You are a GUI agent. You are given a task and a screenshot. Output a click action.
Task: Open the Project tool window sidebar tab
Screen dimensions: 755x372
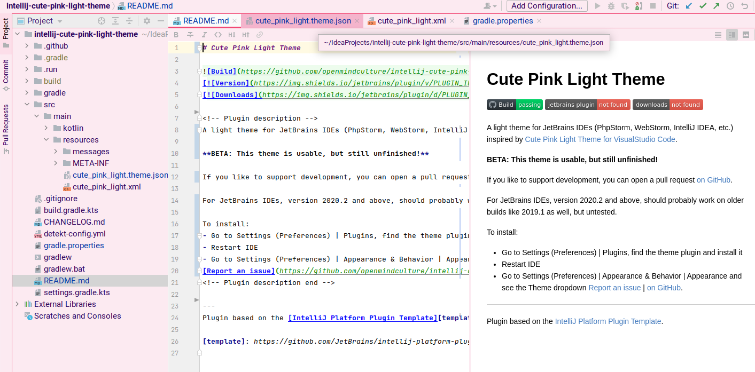tap(6, 34)
